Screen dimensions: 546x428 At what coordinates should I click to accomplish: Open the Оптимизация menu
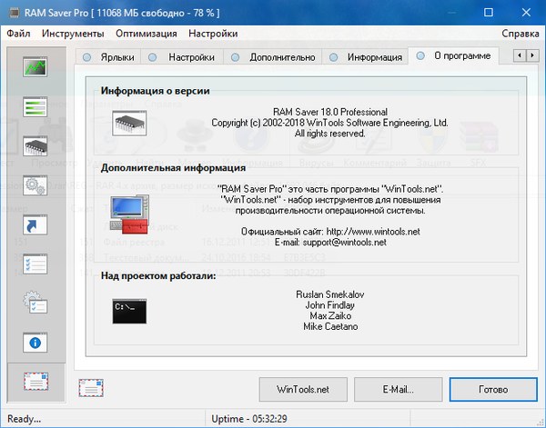(x=147, y=34)
